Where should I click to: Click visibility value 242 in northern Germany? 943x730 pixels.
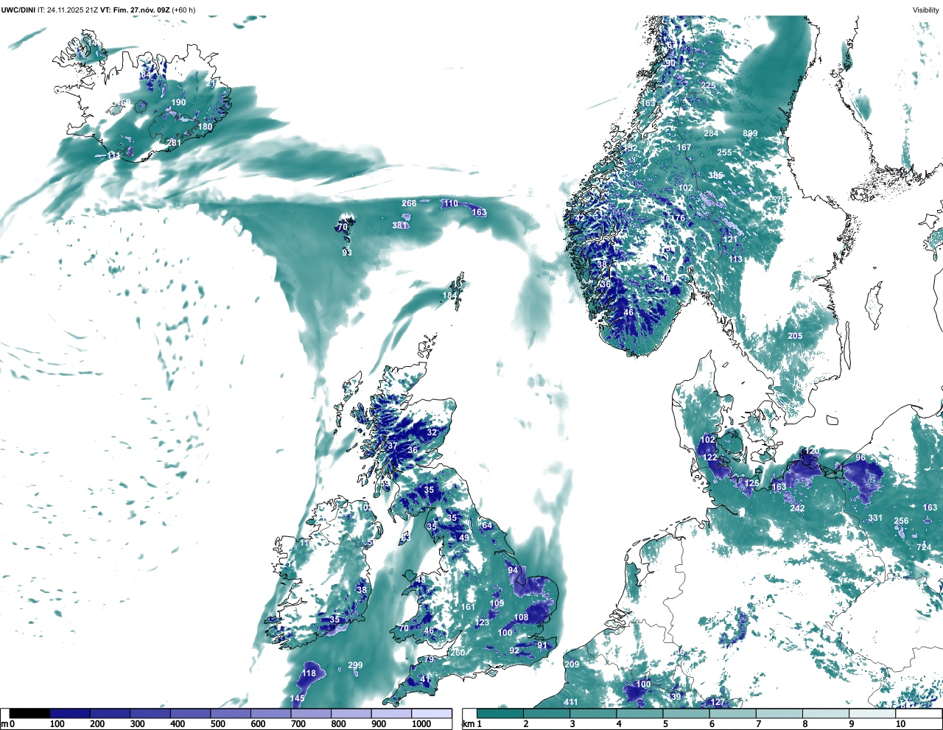click(797, 508)
